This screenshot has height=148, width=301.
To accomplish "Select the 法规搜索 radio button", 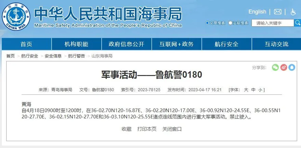I will [231, 23].
